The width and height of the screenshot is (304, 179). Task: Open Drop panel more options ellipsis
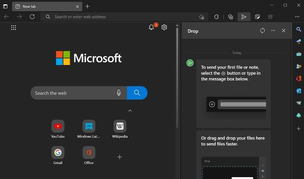point(273,30)
